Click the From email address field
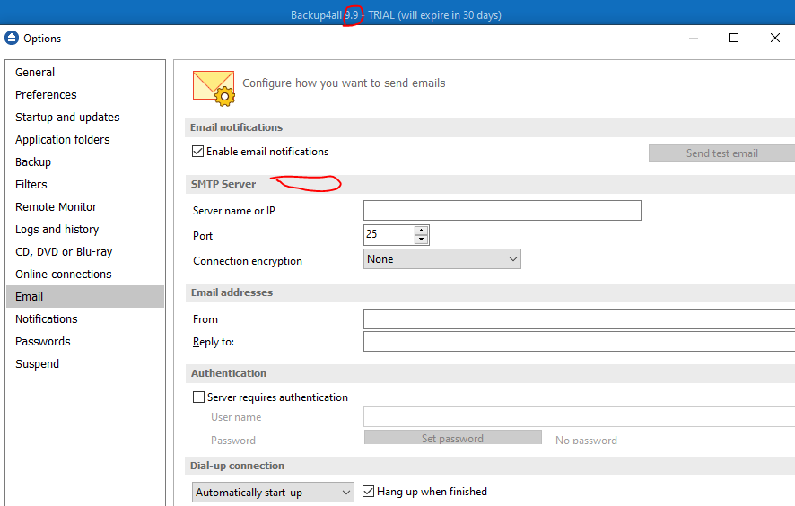 [x=579, y=318]
